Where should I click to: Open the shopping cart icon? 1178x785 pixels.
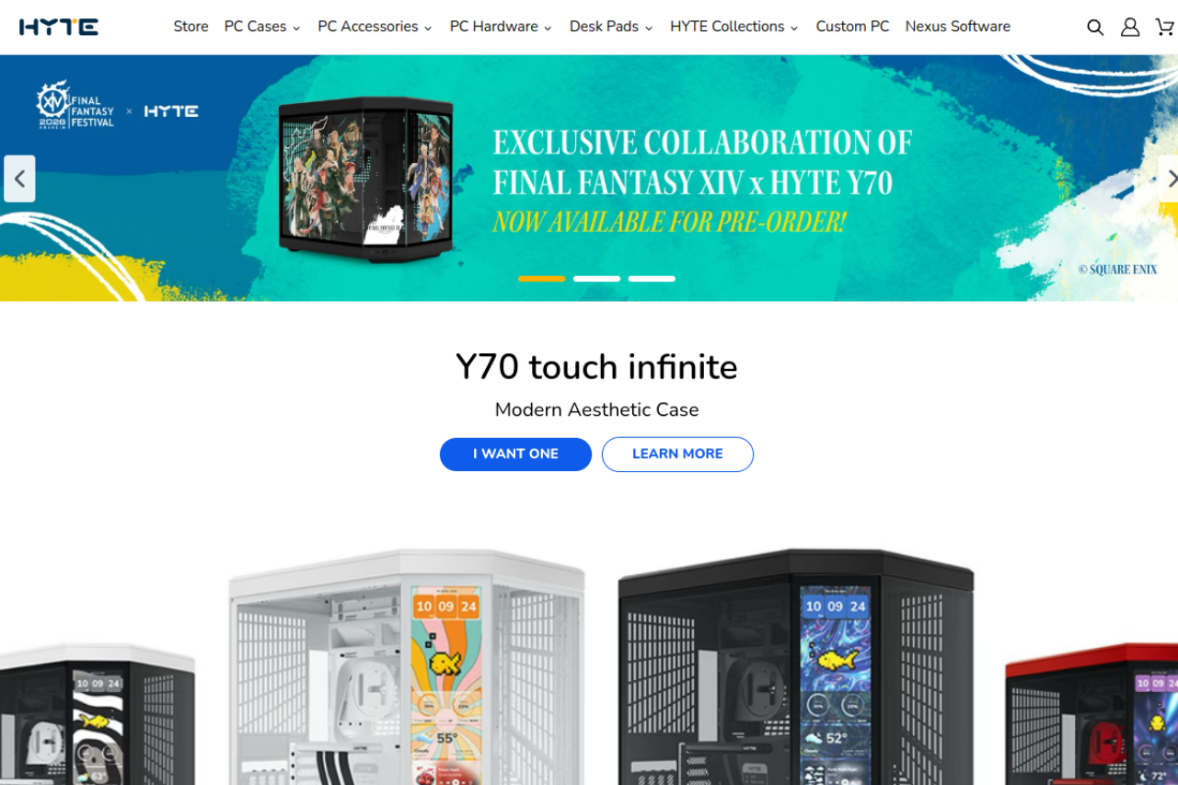point(1165,28)
